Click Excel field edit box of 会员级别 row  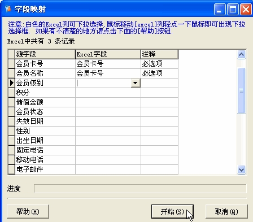(103, 83)
